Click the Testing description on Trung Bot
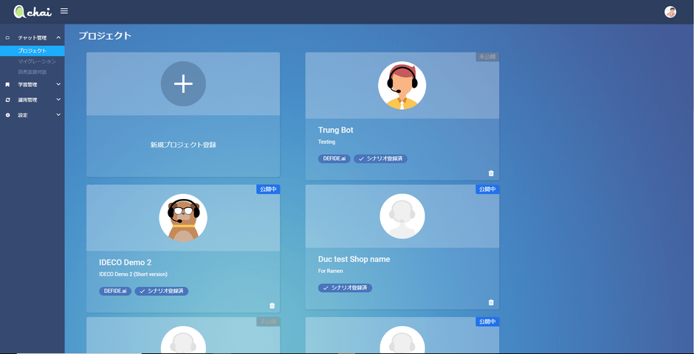 coord(326,142)
